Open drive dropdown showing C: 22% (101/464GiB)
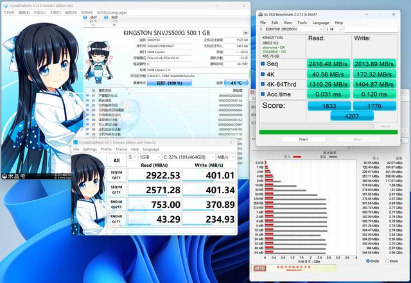This screenshot has height=283, width=411. (x=189, y=157)
